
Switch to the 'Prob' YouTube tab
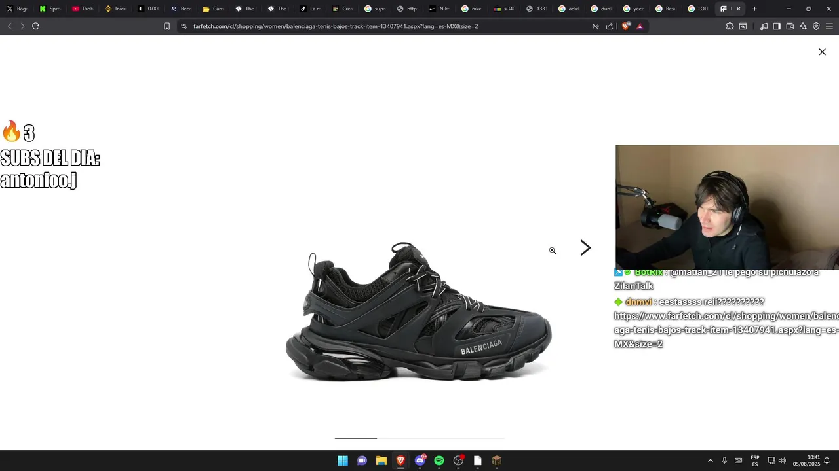tap(82, 9)
